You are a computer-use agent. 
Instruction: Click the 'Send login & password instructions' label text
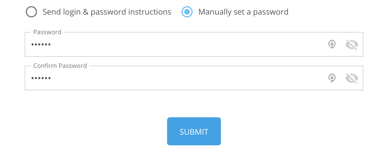point(107,12)
